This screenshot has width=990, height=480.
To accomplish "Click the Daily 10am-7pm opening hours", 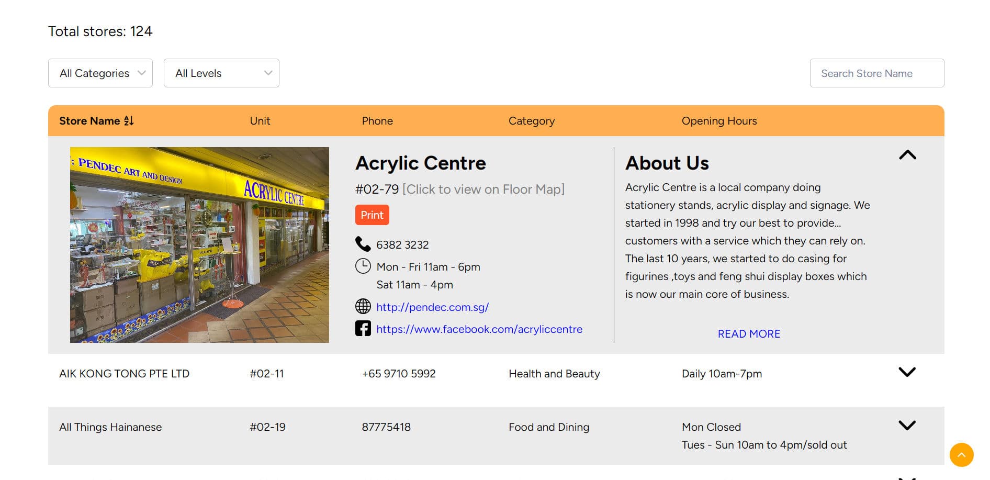I will click(722, 374).
